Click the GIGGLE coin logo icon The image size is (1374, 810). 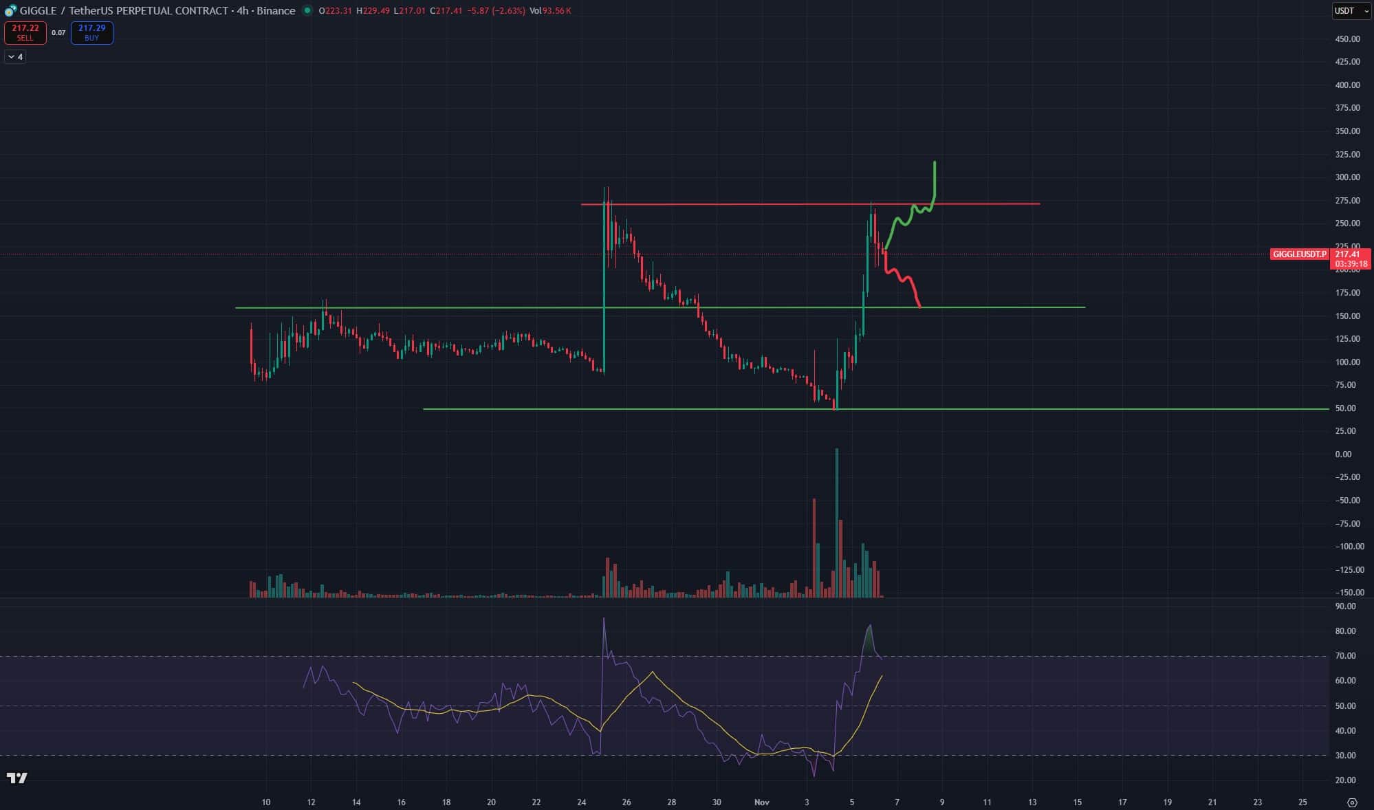10,11
